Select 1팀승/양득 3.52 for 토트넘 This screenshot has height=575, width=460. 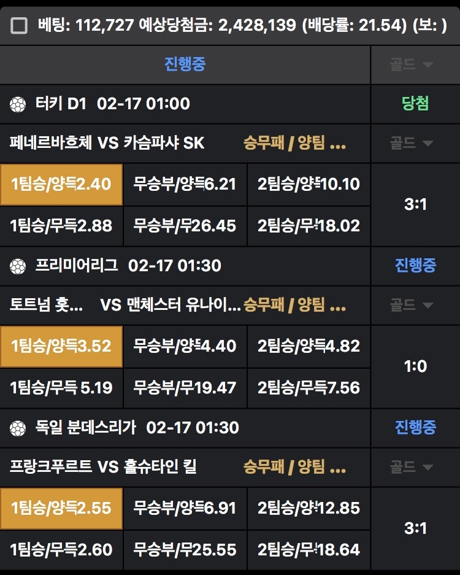[x=61, y=346]
